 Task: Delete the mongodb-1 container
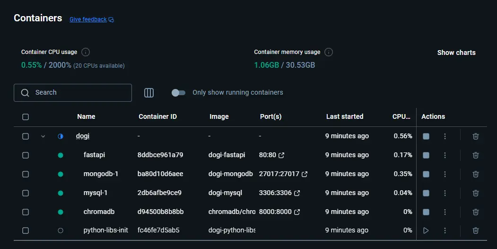[475, 174]
